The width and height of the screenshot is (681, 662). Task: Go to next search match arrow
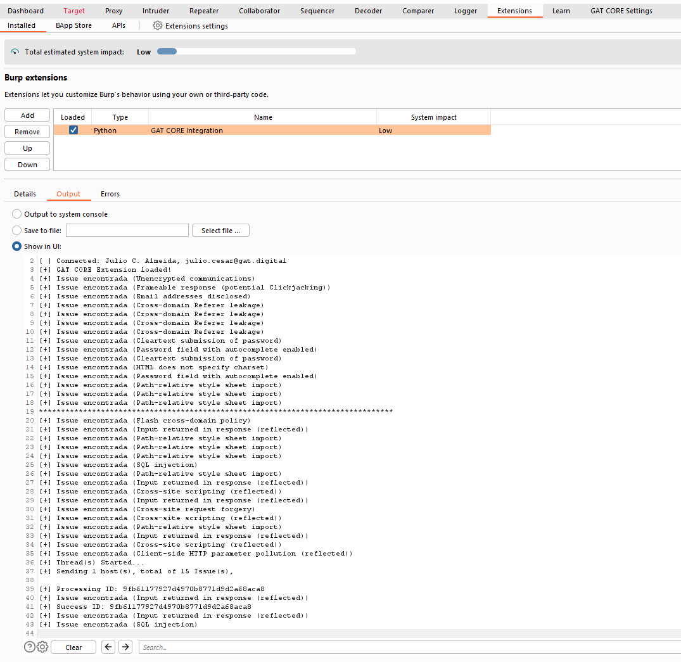(x=125, y=647)
